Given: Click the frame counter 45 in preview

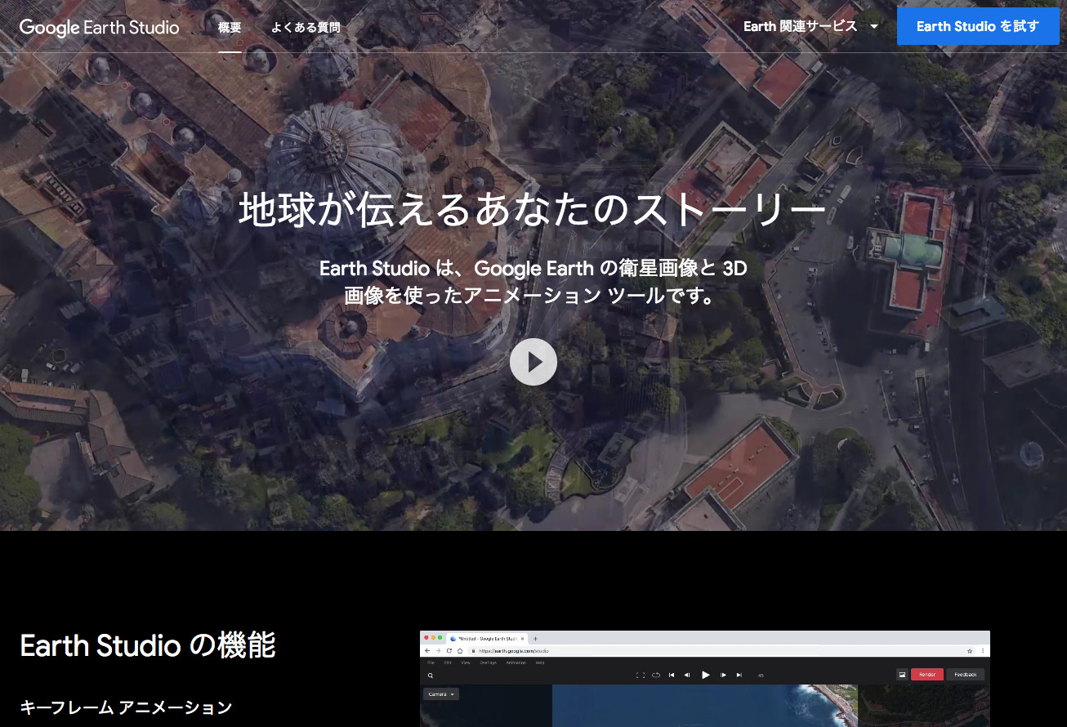Looking at the screenshot, I should click(x=761, y=676).
